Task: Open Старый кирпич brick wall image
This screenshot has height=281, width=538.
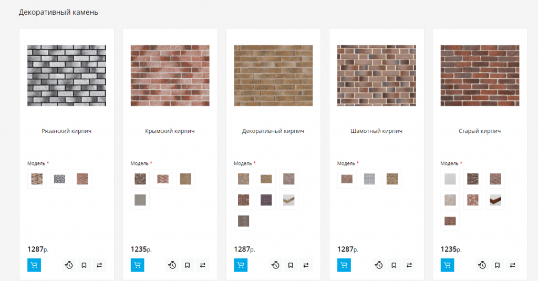Action: 480,76
